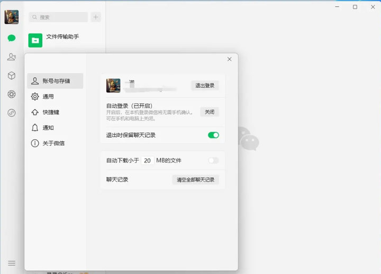Click the account avatar in settings
The height and width of the screenshot is (274, 381).
coord(113,86)
